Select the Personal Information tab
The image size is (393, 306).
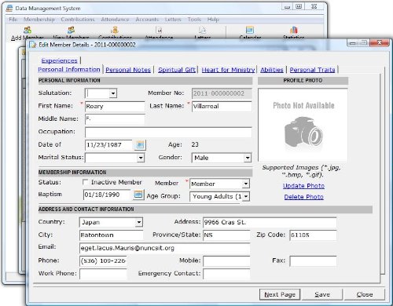69,70
